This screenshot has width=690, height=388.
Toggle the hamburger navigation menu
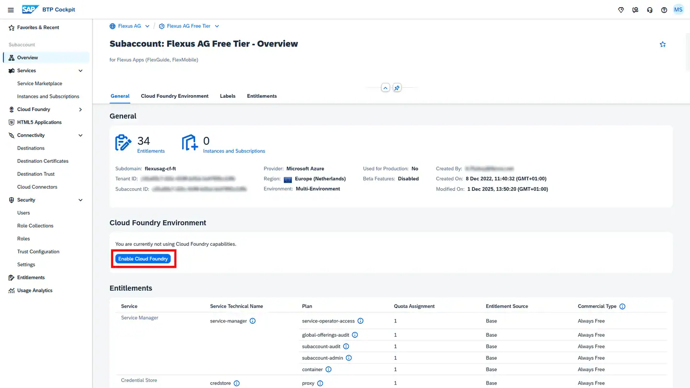[x=11, y=10]
